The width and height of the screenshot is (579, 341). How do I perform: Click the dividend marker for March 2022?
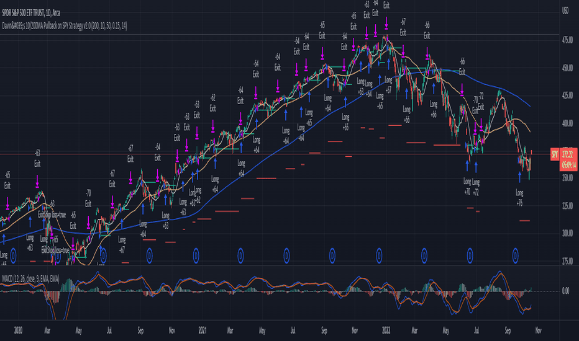tap(424, 255)
